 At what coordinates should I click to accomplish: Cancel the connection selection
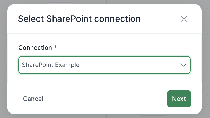[33, 99]
